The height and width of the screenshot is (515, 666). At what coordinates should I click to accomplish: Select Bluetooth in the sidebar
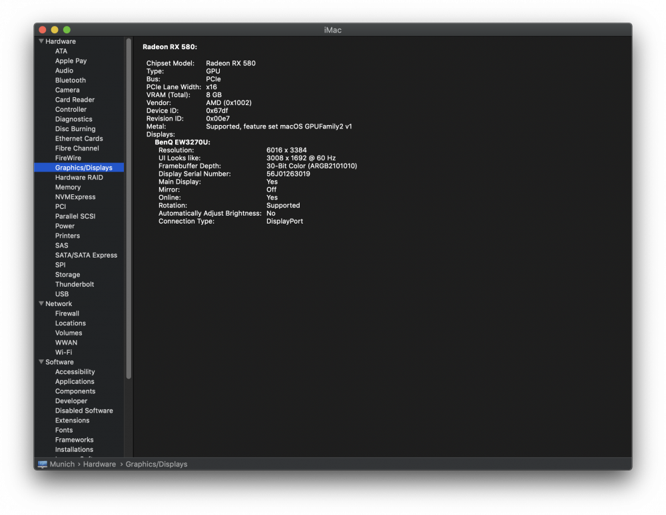71,80
